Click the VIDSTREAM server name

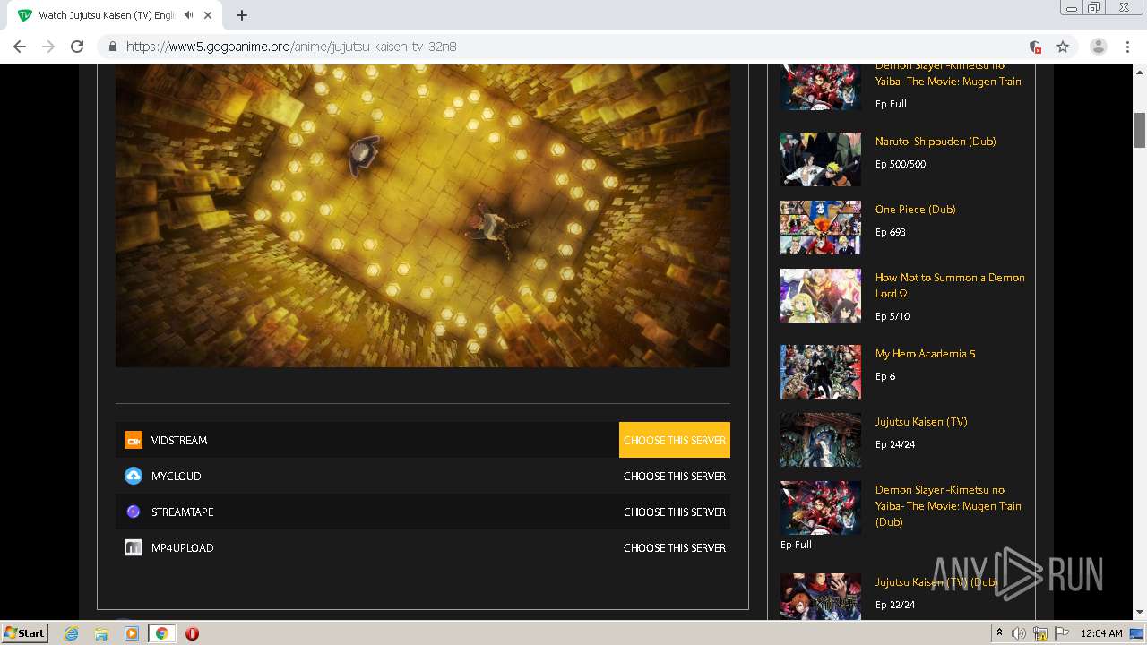point(179,440)
